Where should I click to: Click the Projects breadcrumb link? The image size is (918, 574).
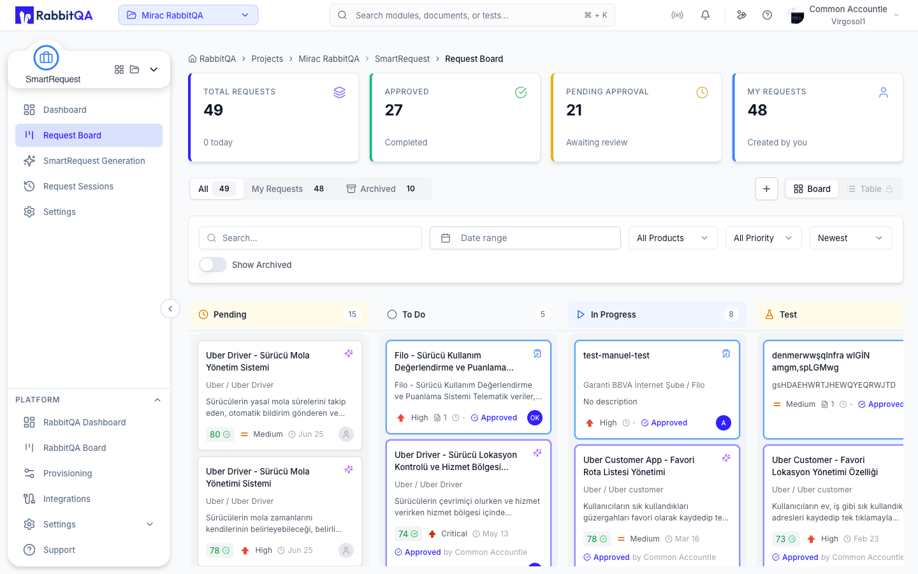tap(267, 59)
